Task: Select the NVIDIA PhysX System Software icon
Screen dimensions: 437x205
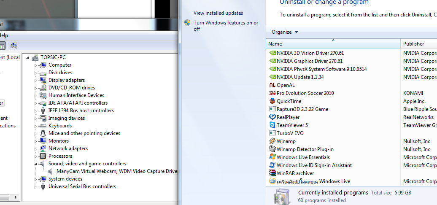Action: click(272, 69)
